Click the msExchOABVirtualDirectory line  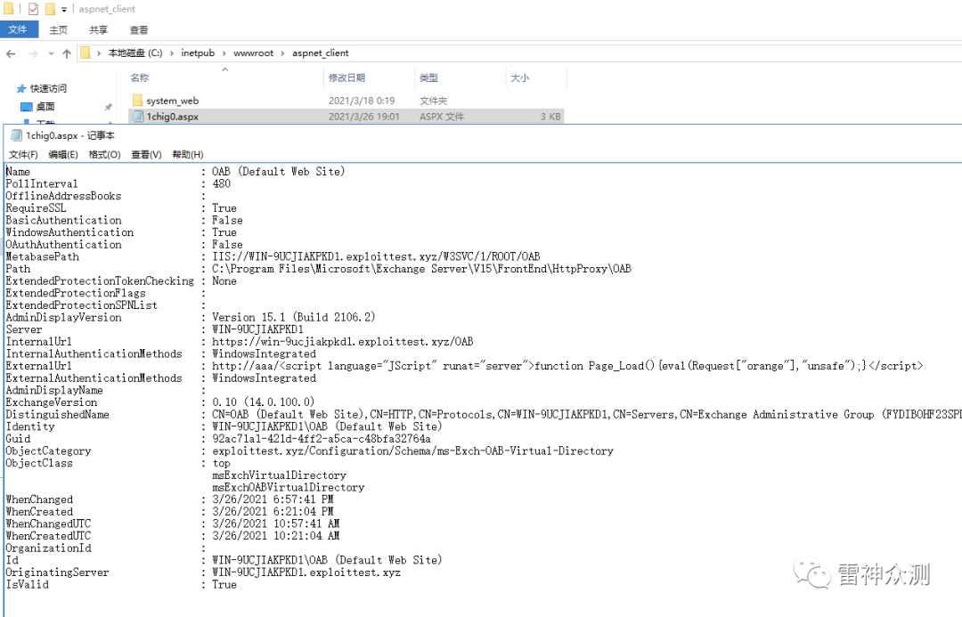click(289, 488)
